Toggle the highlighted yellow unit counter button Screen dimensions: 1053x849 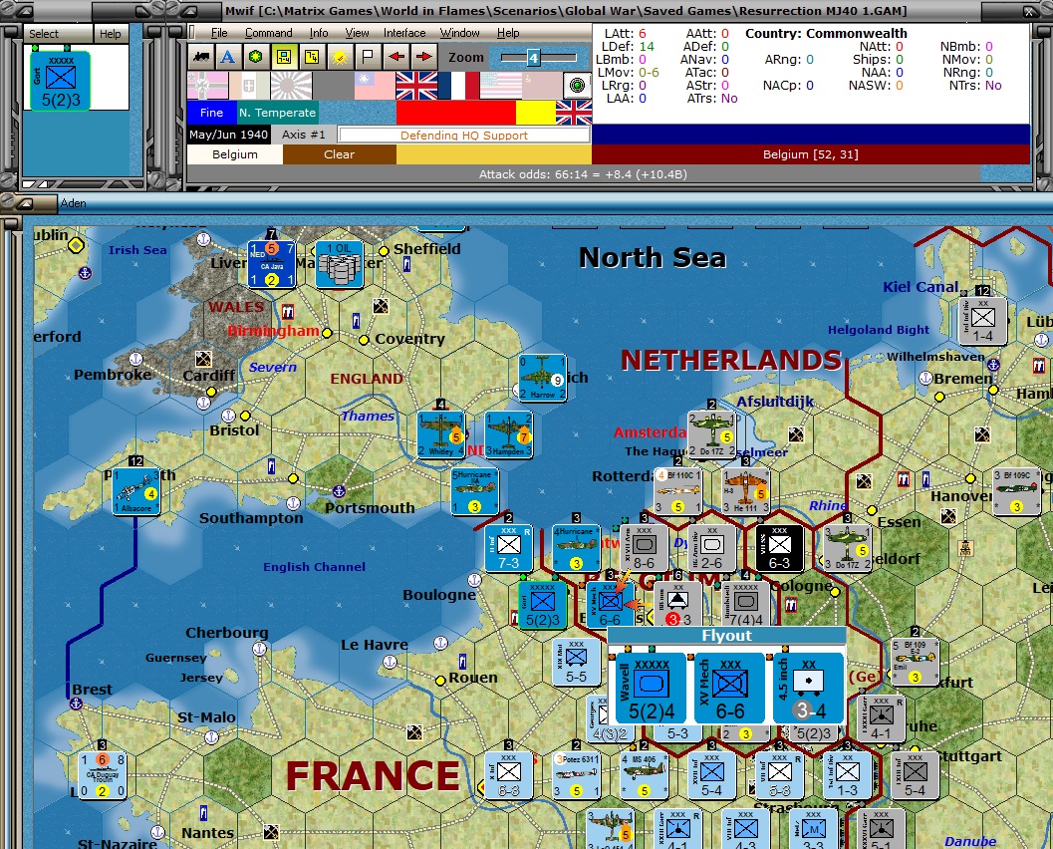point(283,57)
